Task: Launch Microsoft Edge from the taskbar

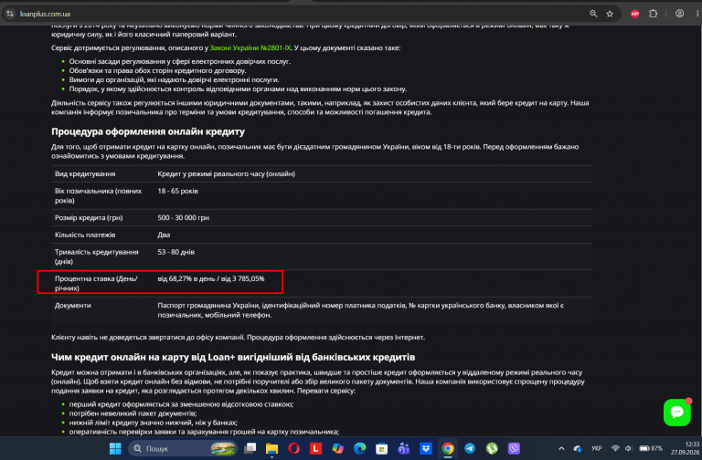Action: pyautogui.click(x=359, y=448)
